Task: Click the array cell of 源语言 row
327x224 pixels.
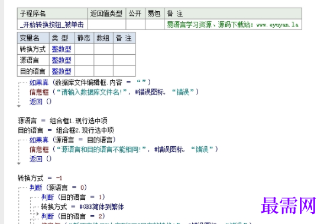Action: tap(103, 60)
